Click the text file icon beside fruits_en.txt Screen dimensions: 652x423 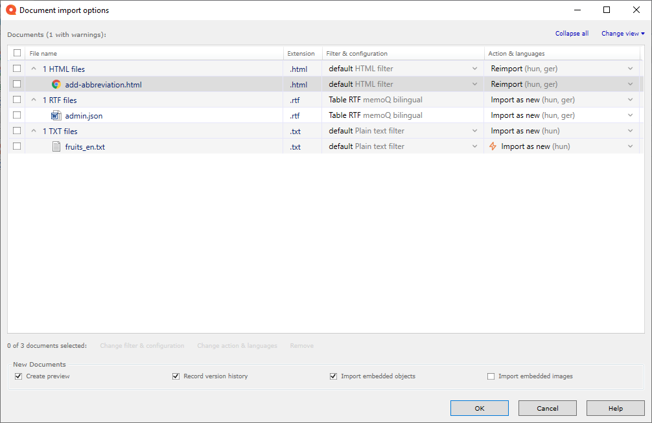56,146
